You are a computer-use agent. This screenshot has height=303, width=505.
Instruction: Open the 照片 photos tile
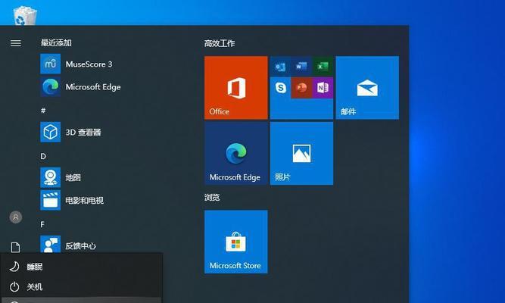pyautogui.click(x=302, y=154)
